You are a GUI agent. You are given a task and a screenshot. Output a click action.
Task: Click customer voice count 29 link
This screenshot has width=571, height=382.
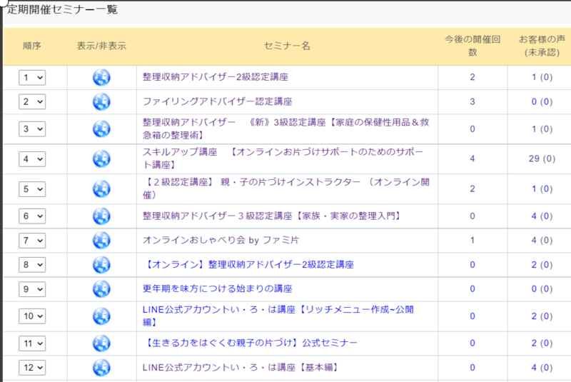tap(533, 159)
